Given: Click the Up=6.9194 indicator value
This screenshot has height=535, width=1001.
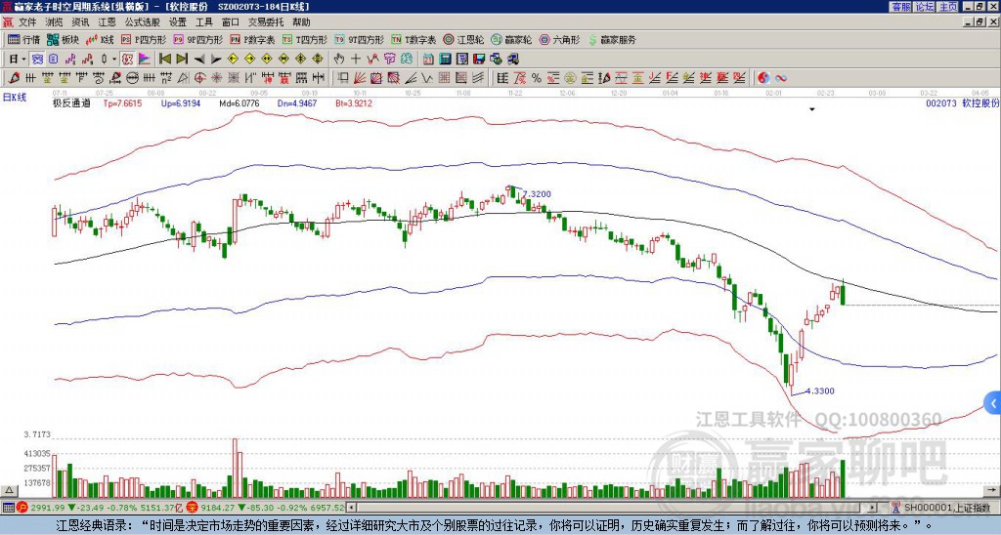Looking at the screenshot, I should [x=181, y=103].
